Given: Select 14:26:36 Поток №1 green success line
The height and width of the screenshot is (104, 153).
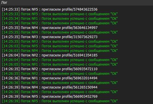Looking at the screenshot, I should (x=60, y=83).
